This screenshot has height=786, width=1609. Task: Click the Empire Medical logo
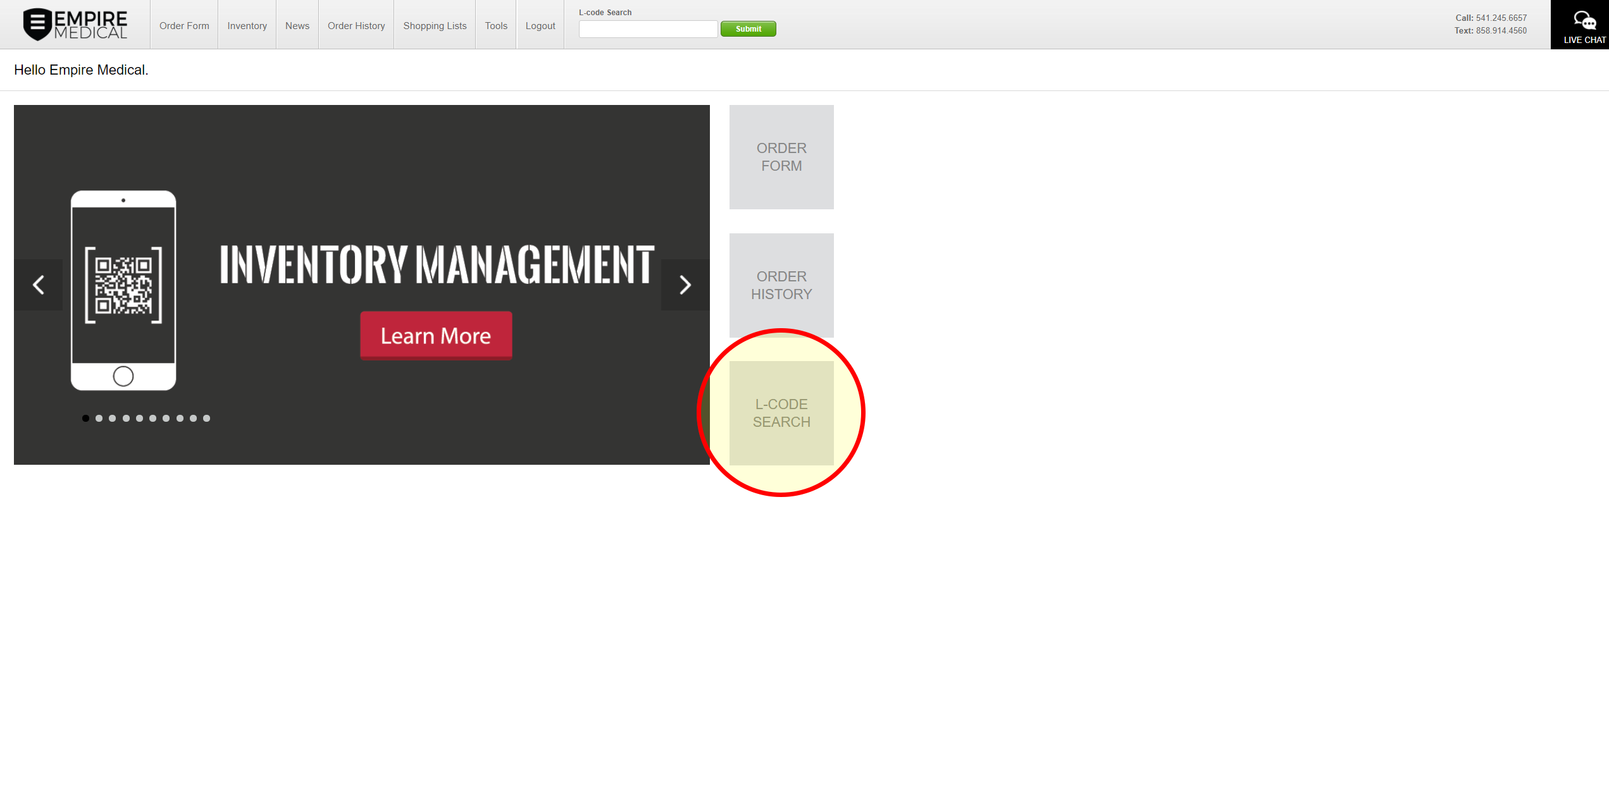click(x=75, y=25)
